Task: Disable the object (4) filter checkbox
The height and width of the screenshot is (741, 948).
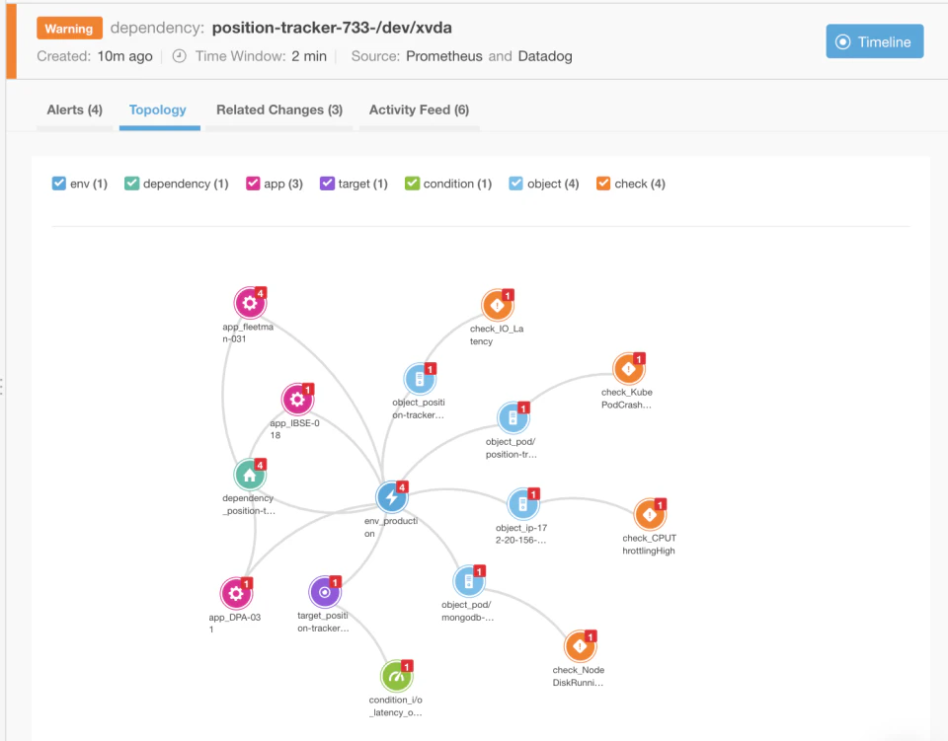Action: click(514, 183)
